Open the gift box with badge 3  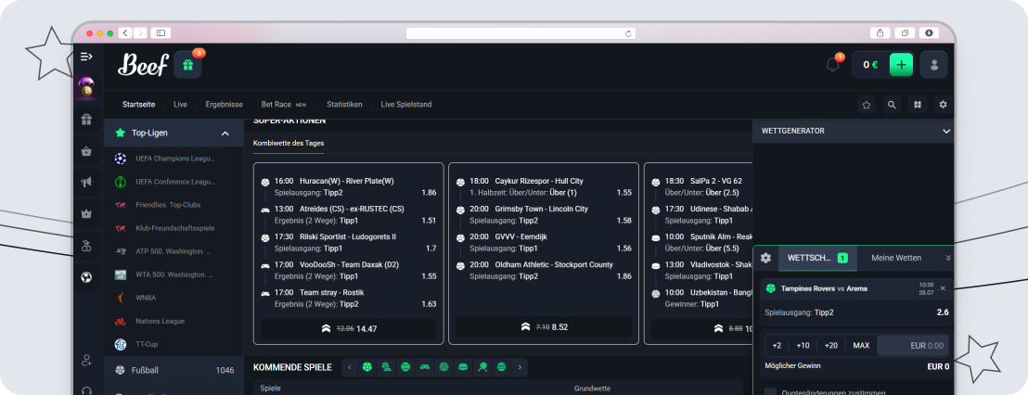coord(187,65)
